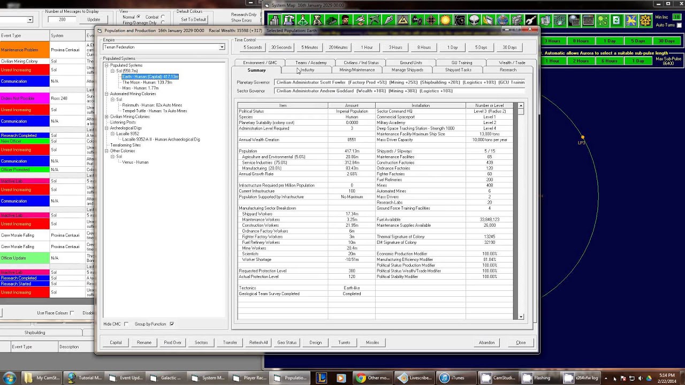Open the Population and Production city icon
The image size is (685, 385).
tap(274, 20)
